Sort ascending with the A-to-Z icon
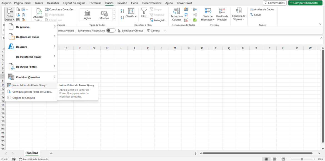Viewport: 325px width, 161px height. click(122, 11)
